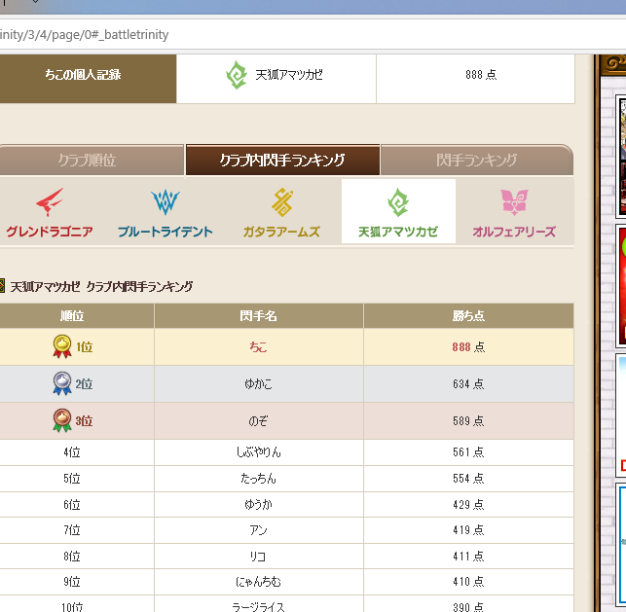Click the 勝ち点 column header
Viewport: 626px width, 612px height.
click(x=468, y=316)
